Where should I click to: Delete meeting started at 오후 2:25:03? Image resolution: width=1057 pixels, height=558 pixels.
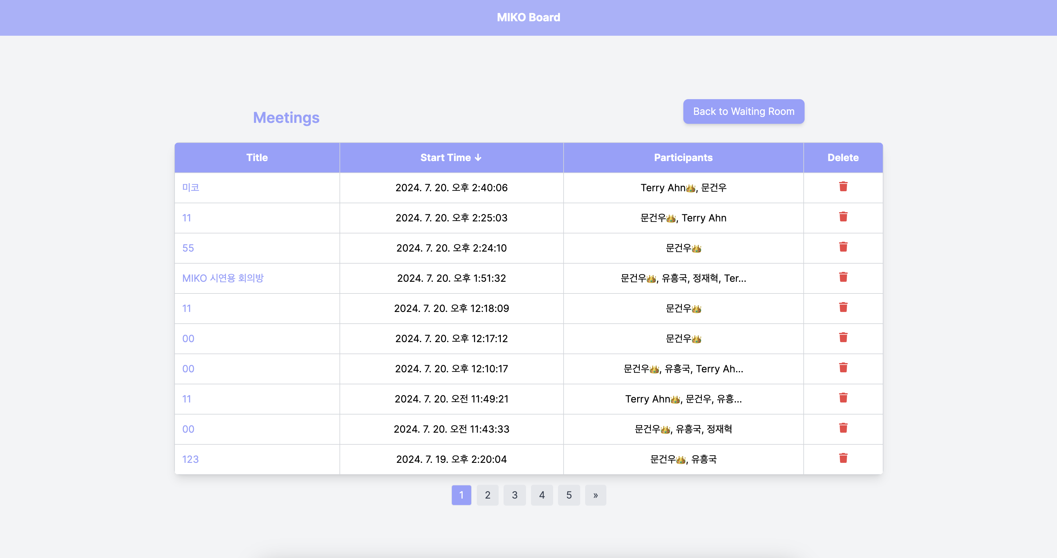point(843,217)
